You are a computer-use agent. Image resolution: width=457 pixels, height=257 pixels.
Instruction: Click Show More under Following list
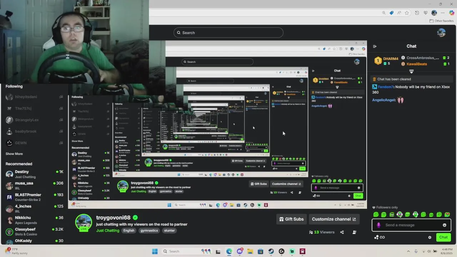pos(14,154)
